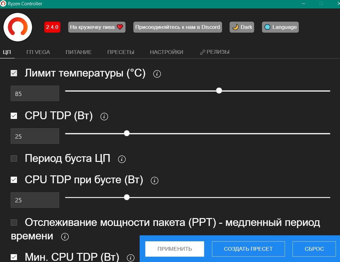Click Присоединяйтесь к нам в Discord
This screenshot has width=340, height=262.
[178, 27]
